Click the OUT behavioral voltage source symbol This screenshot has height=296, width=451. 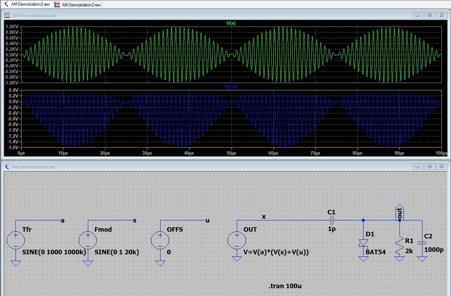(237, 241)
